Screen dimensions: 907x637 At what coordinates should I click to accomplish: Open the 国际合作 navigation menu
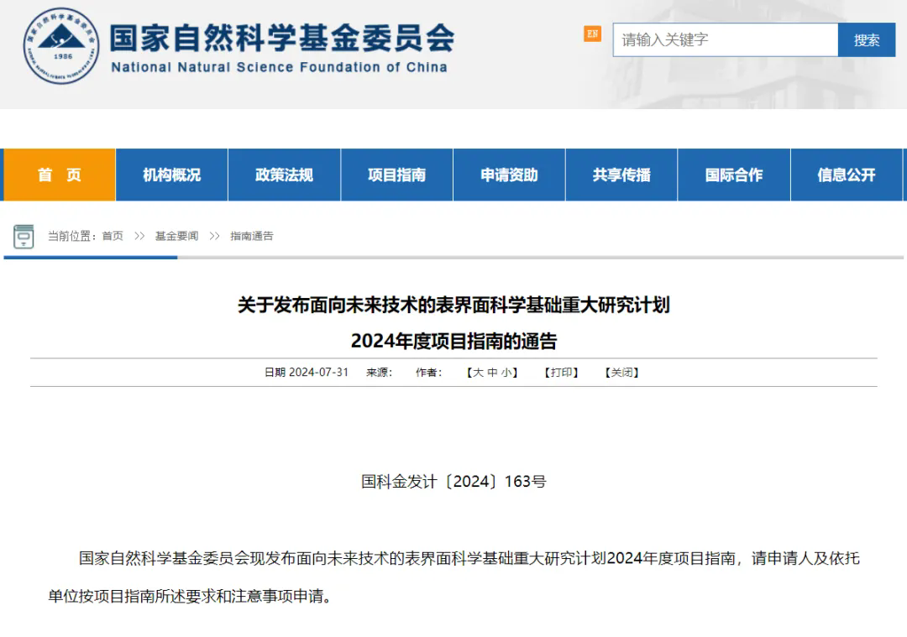pos(734,175)
